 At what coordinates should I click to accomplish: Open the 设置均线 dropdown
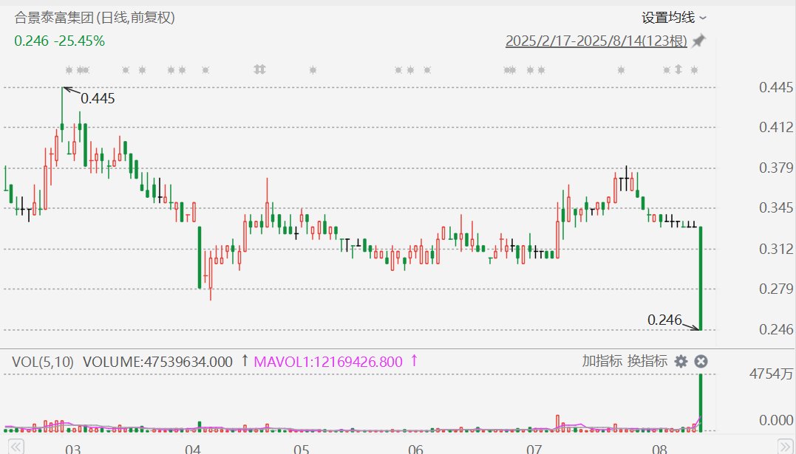673,18
